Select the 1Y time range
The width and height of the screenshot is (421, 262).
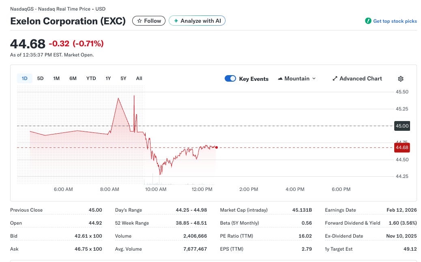point(108,78)
